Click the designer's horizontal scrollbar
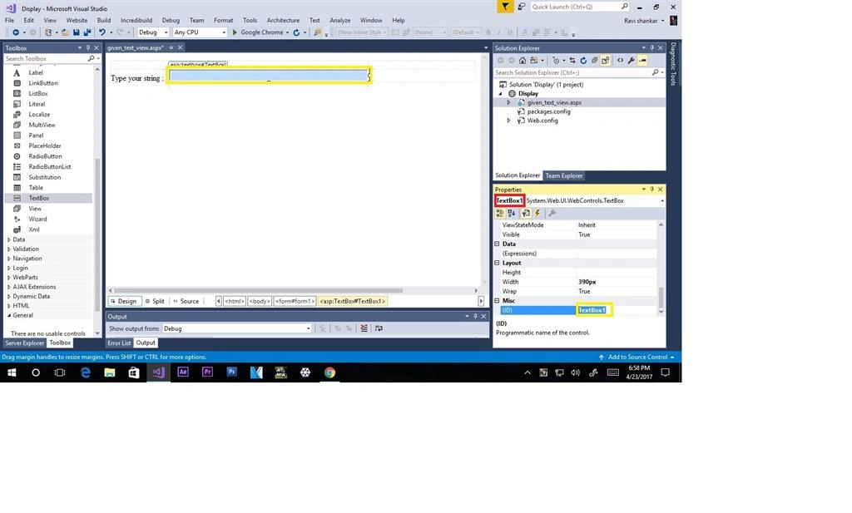 [x=258, y=290]
